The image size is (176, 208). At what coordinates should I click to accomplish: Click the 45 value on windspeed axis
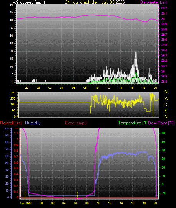(11, 13)
